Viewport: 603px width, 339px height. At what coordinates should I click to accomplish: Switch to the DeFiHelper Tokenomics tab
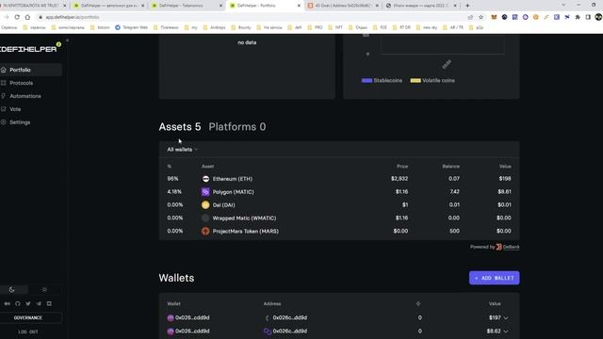[187, 6]
